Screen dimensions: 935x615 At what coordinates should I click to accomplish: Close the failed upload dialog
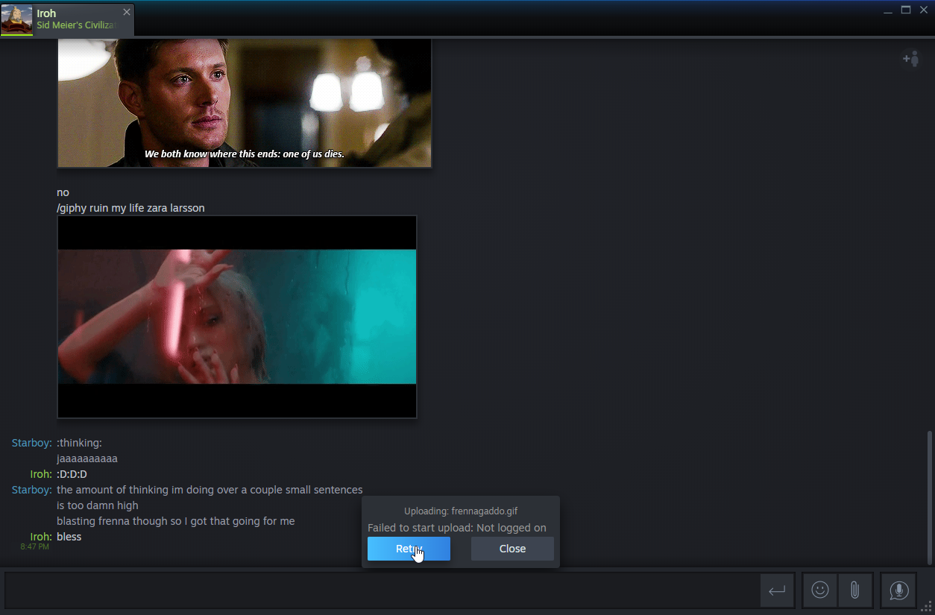pyautogui.click(x=512, y=549)
